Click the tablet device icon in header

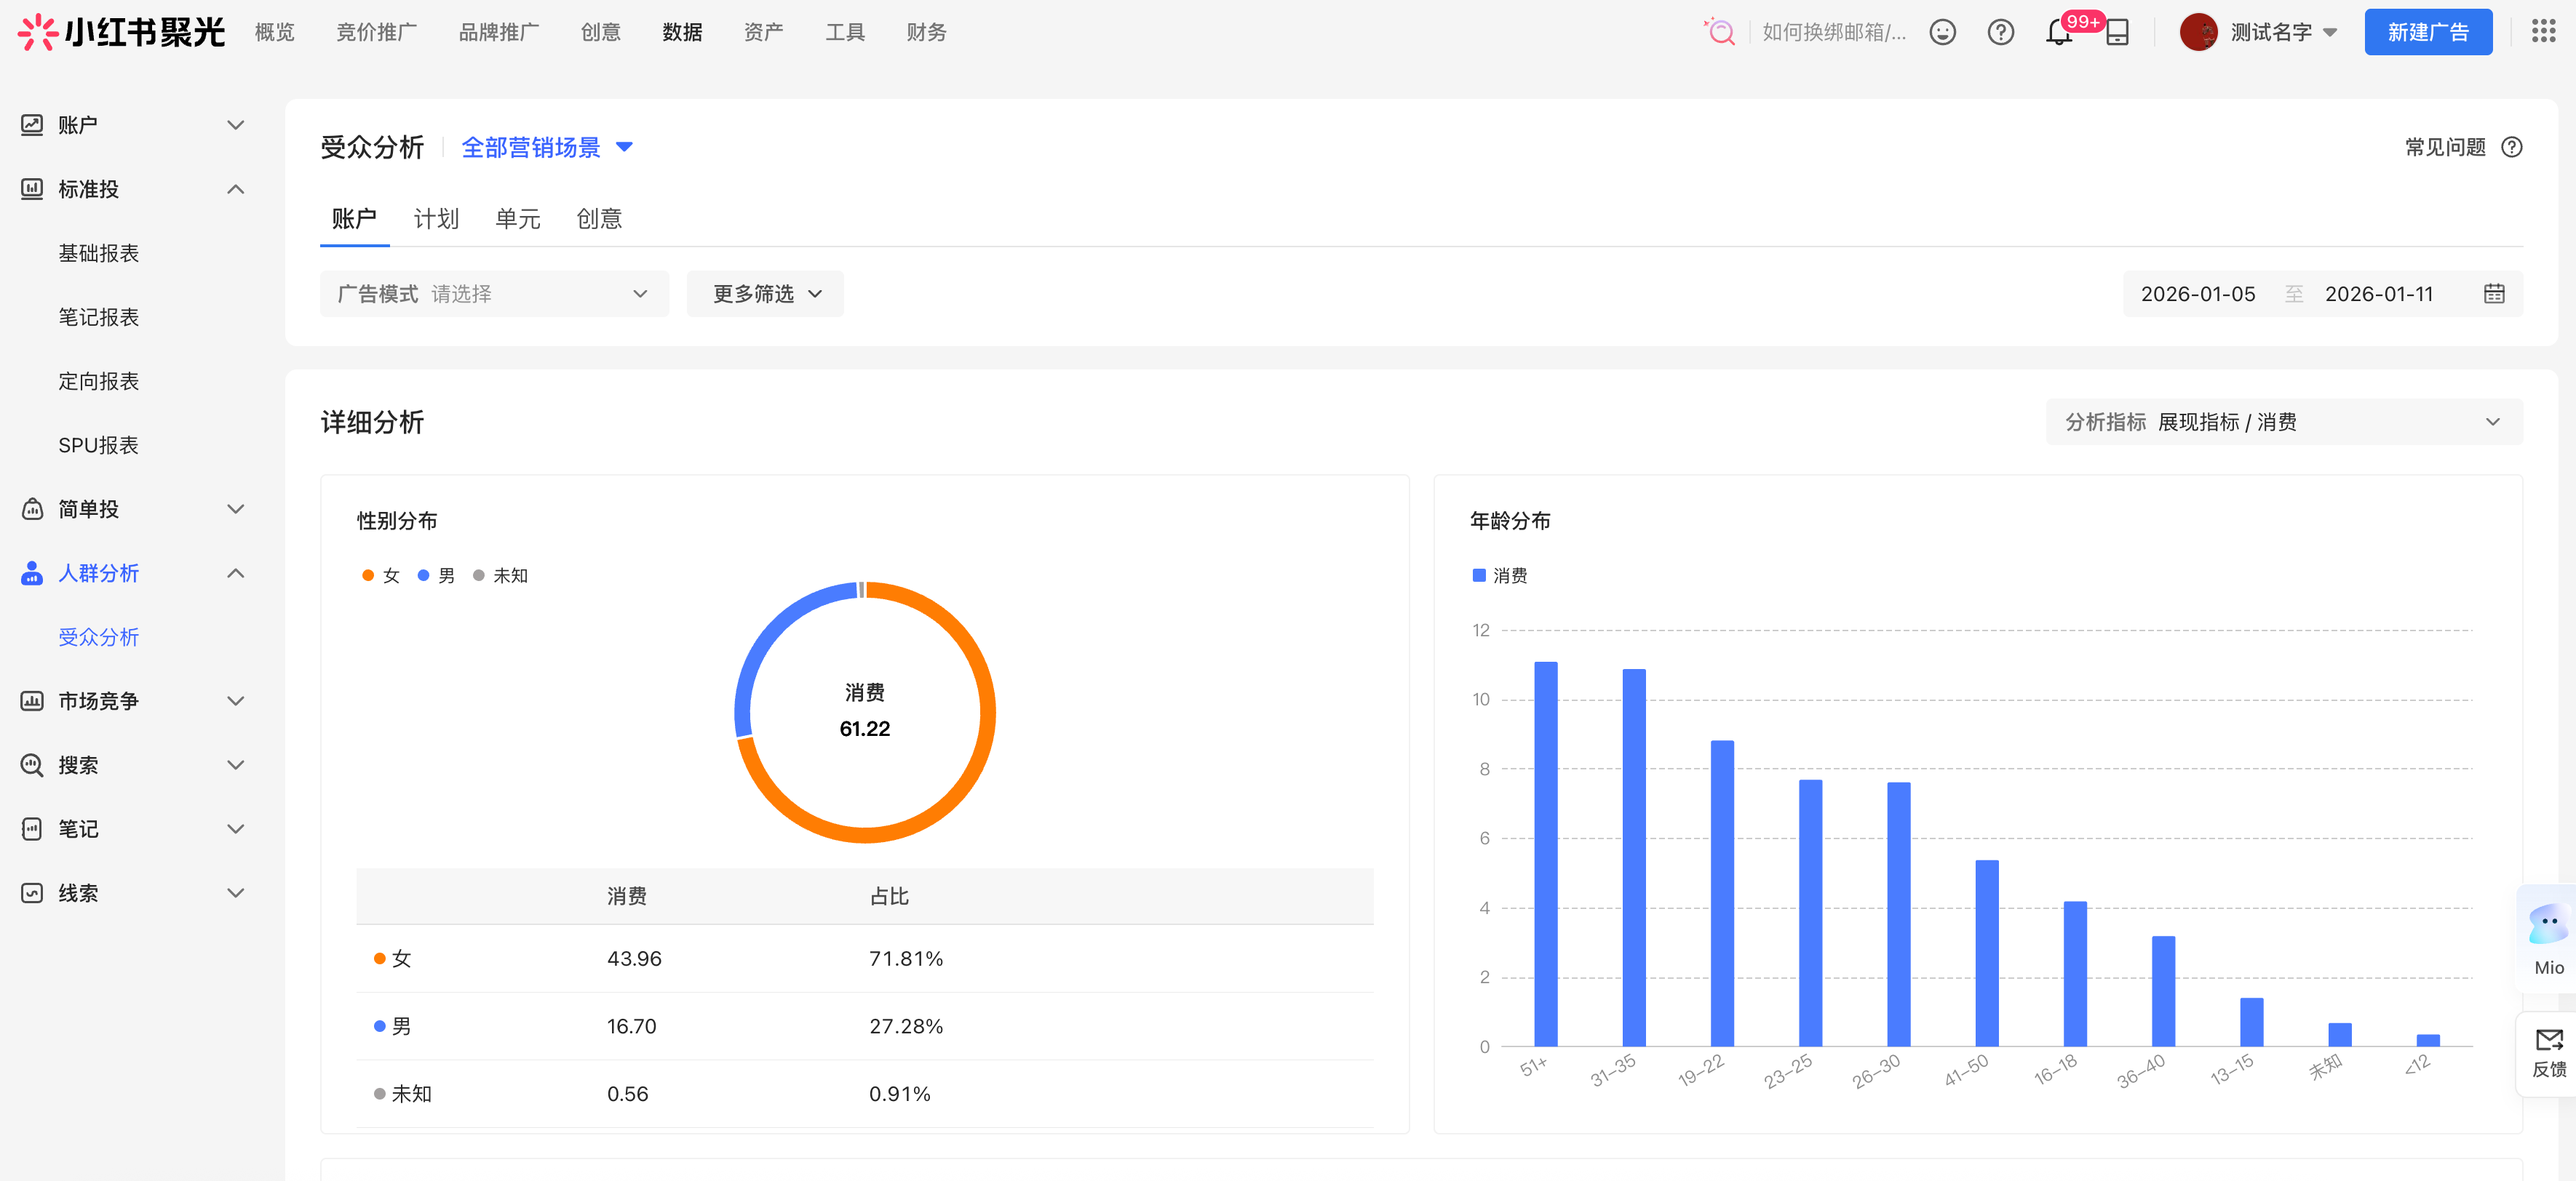2117,32
